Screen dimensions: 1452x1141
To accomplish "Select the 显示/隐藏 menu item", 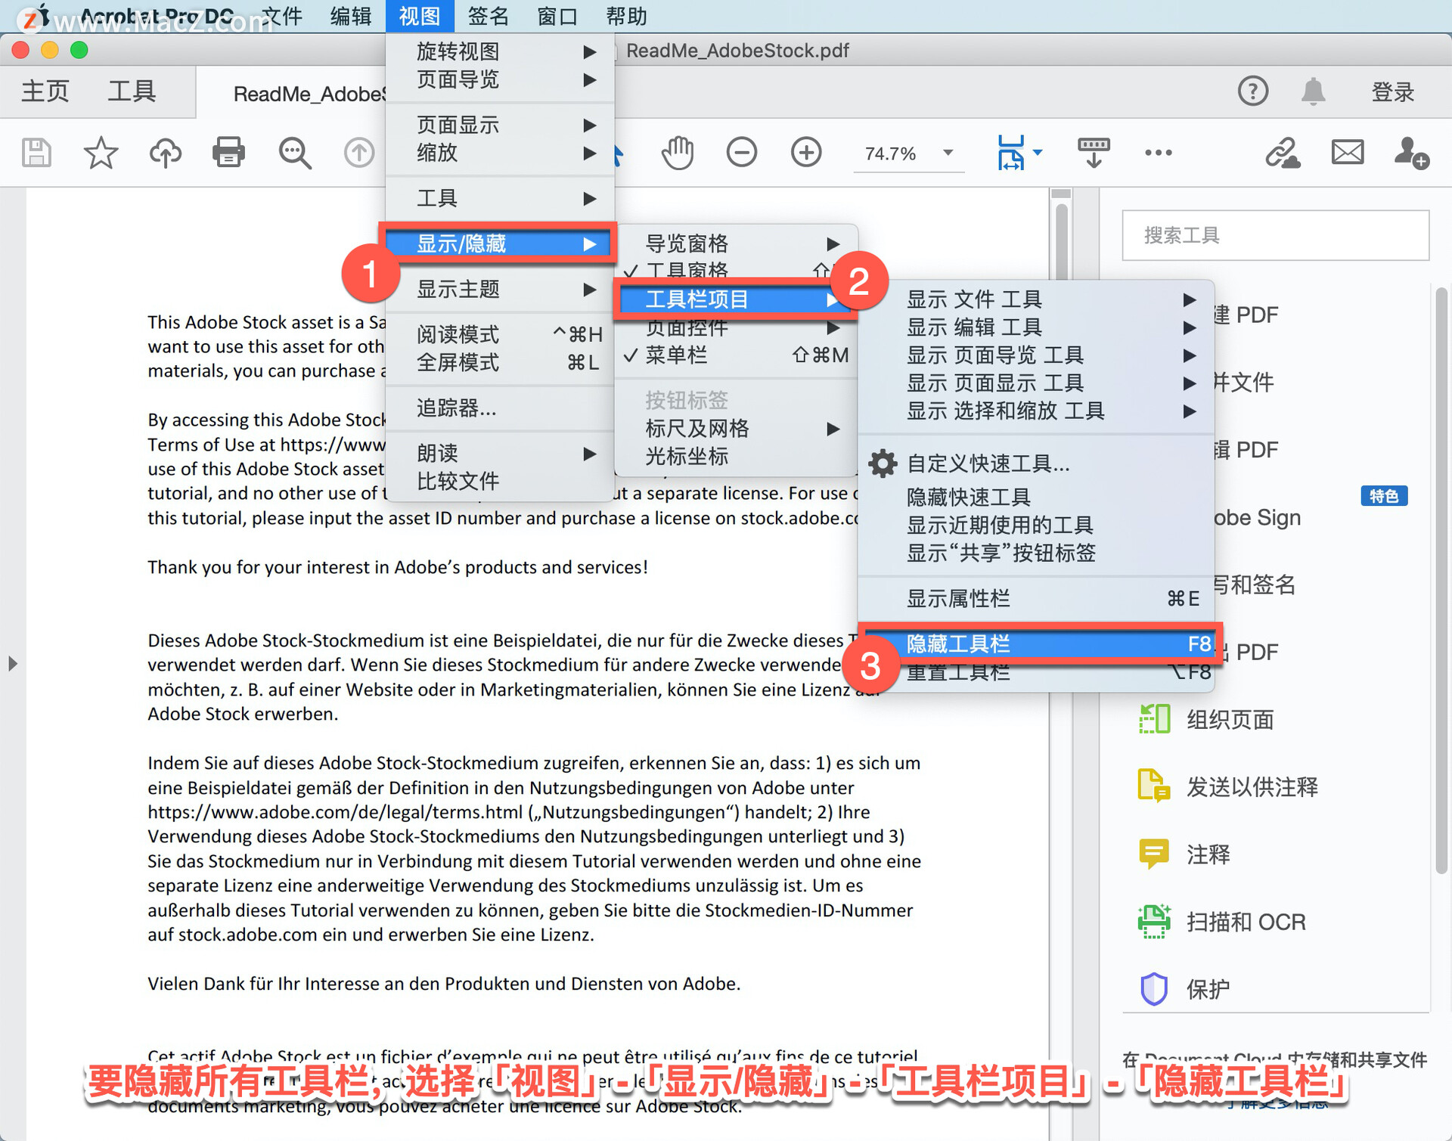I will [500, 243].
